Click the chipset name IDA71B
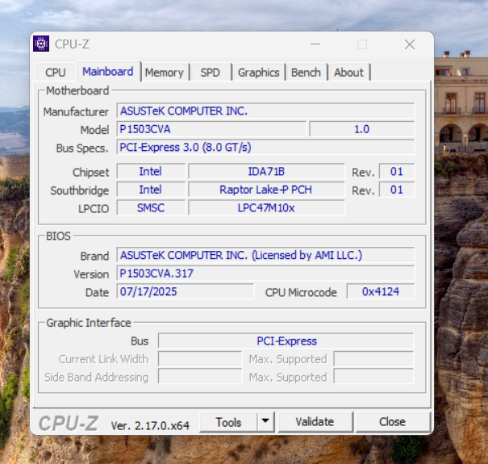Image resolution: width=488 pixels, height=464 pixels. [266, 171]
